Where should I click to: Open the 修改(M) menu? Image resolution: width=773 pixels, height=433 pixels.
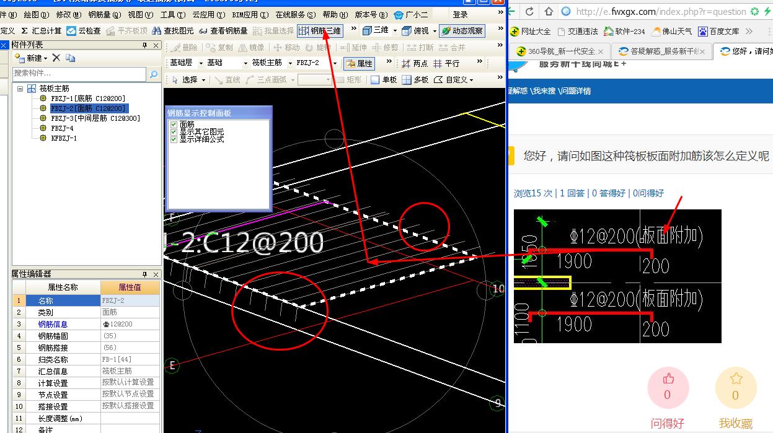68,14
